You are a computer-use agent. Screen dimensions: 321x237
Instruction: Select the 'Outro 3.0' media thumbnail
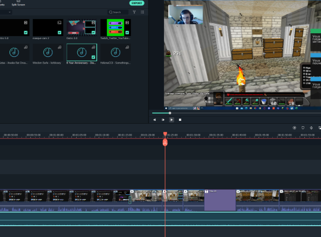(81, 28)
